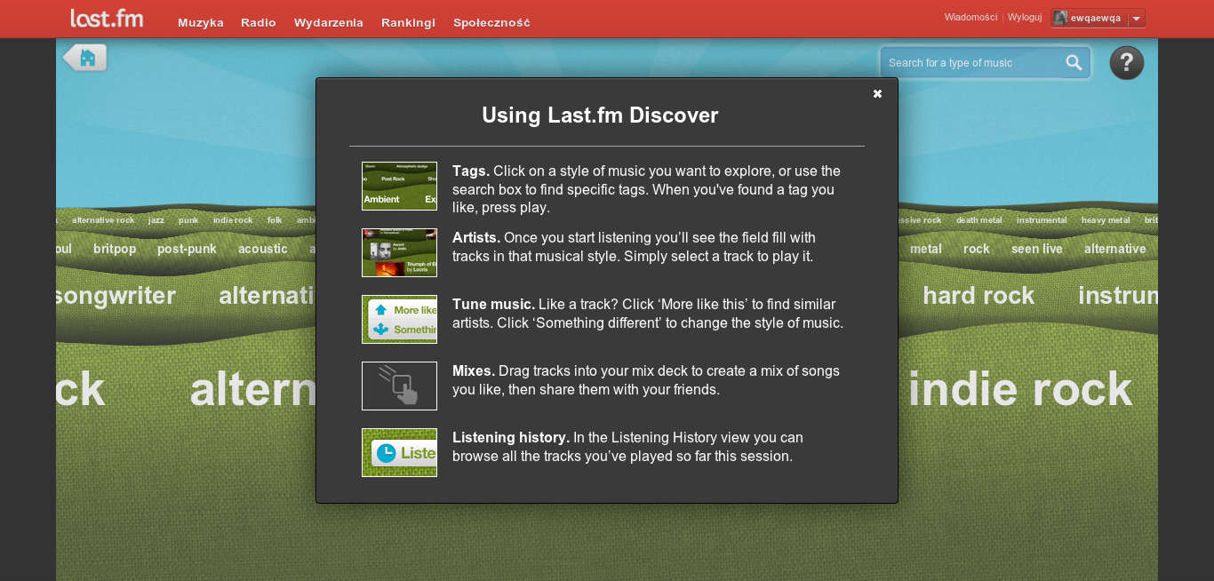Open the Muzyka menu
This screenshot has width=1214, height=581.
(201, 22)
